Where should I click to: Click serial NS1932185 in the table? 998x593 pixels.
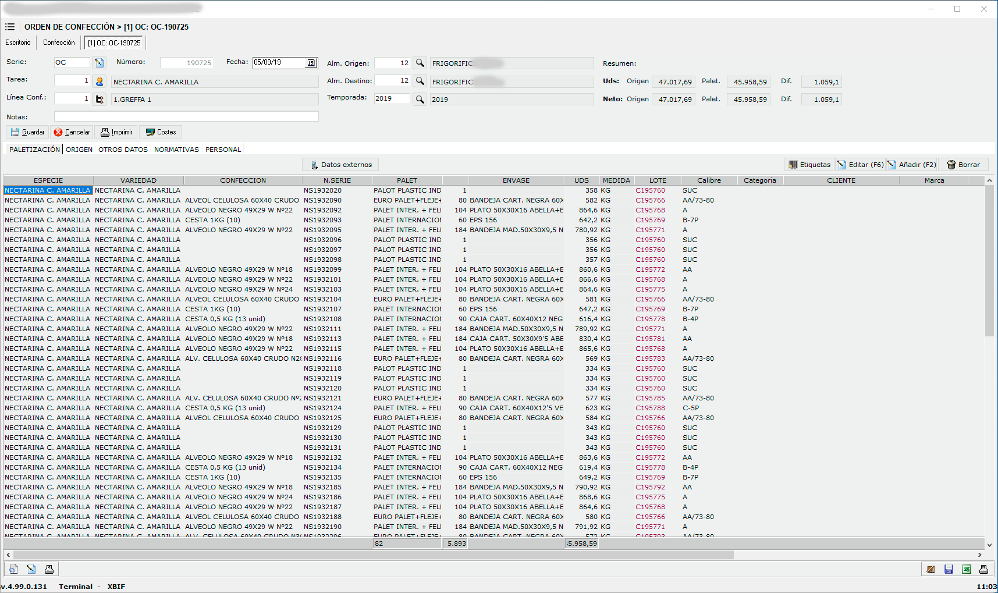click(322, 487)
